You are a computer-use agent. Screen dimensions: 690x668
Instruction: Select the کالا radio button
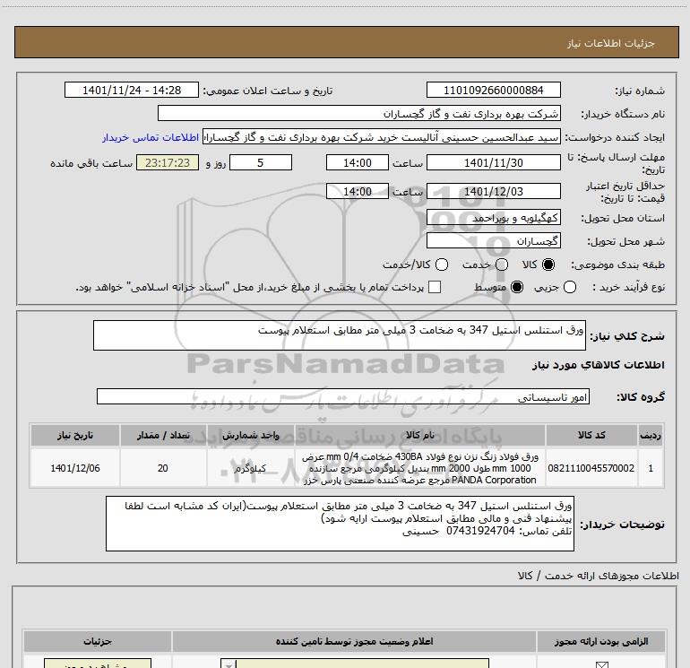[548, 265]
